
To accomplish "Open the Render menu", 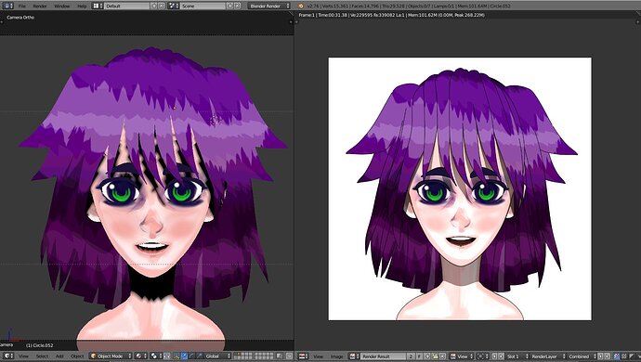I will 40,6.
